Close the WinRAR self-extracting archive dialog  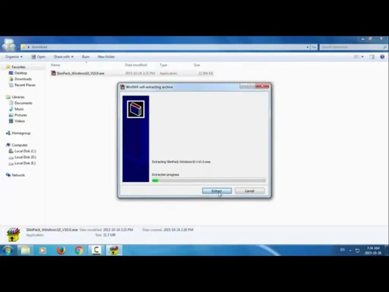262,86
